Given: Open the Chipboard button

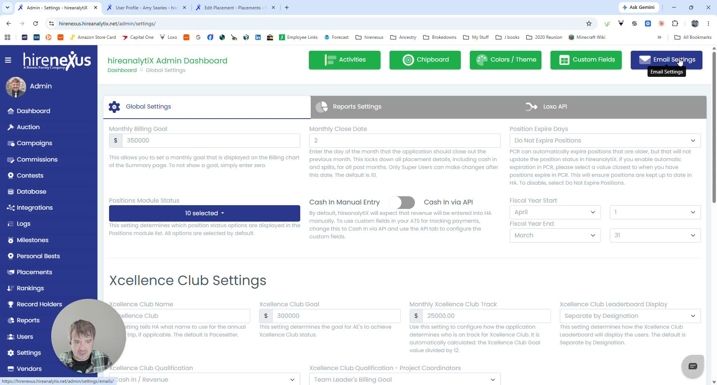Looking at the screenshot, I should (425, 60).
